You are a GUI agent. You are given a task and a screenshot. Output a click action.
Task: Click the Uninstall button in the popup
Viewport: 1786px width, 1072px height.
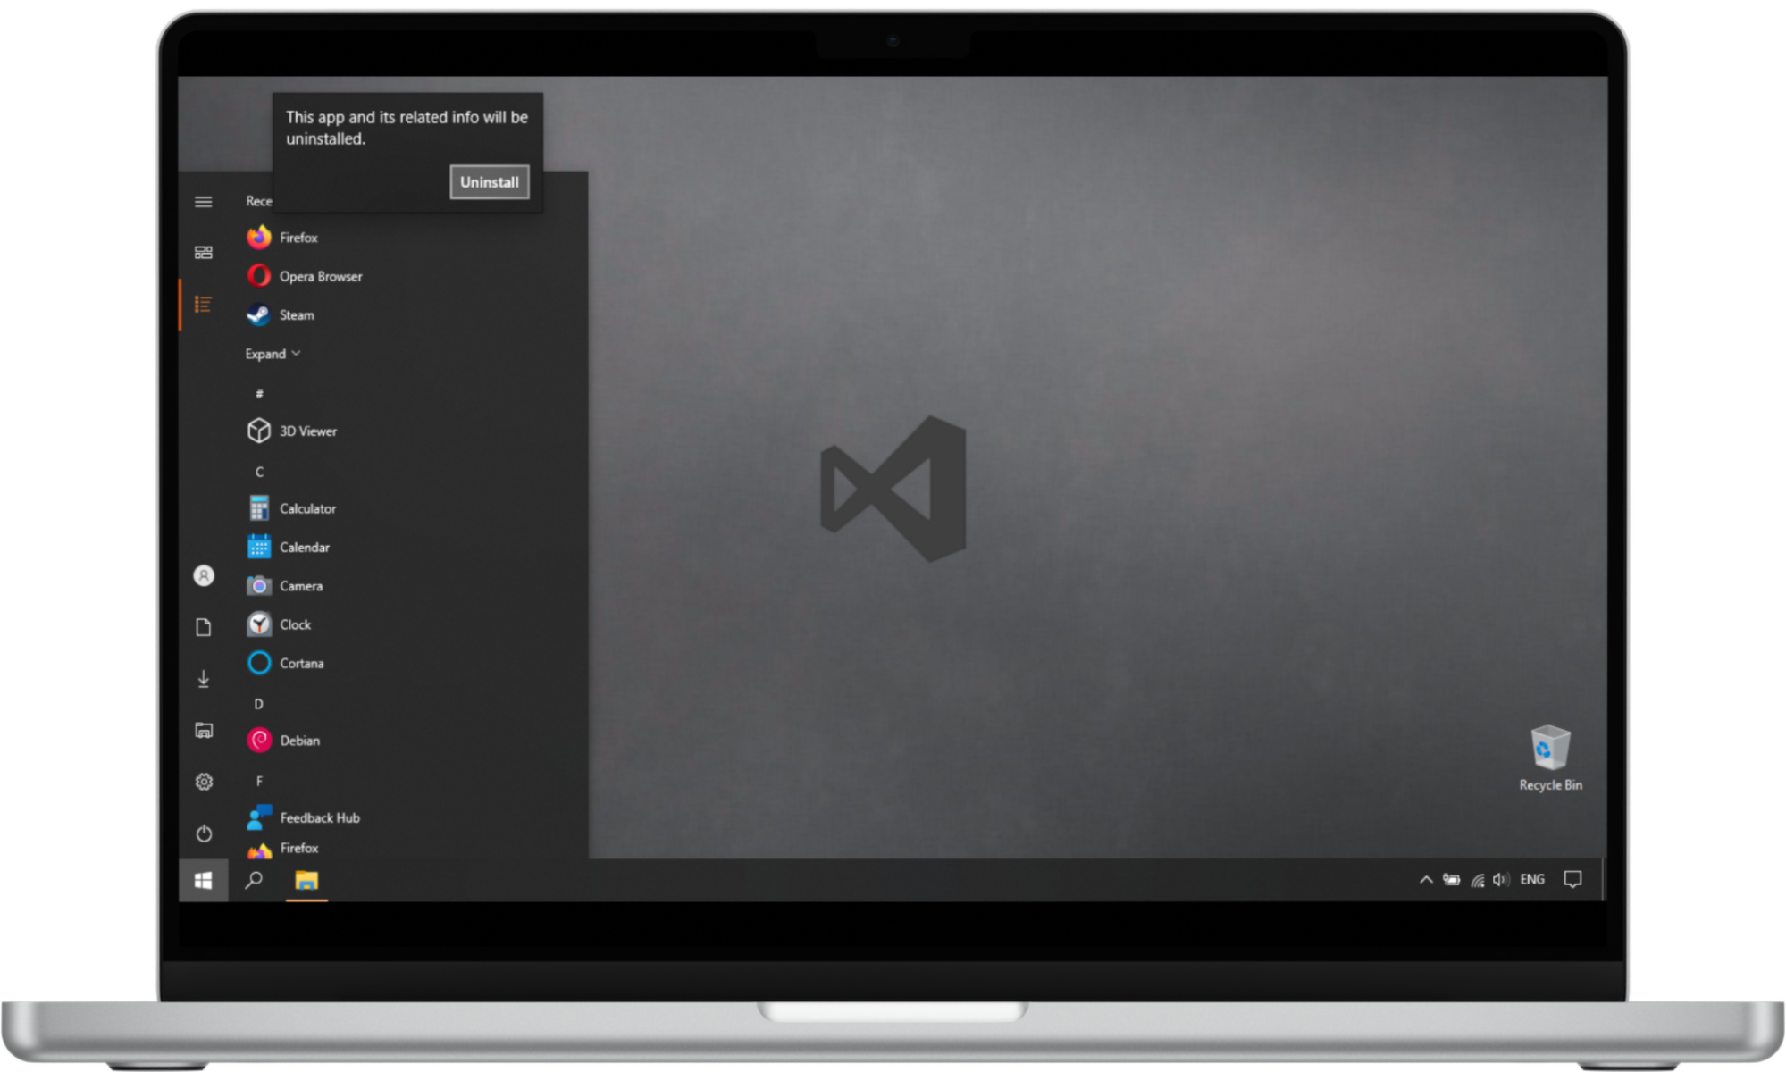click(x=489, y=182)
